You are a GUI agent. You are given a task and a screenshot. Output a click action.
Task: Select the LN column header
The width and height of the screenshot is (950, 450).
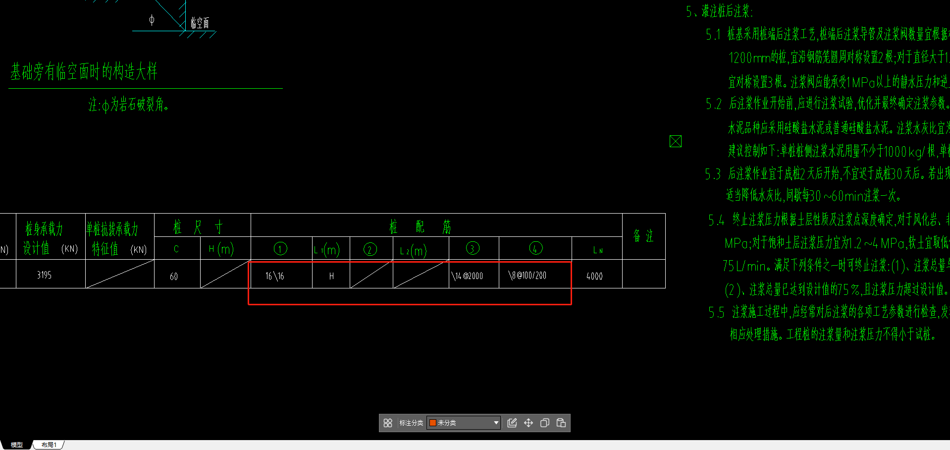click(598, 250)
